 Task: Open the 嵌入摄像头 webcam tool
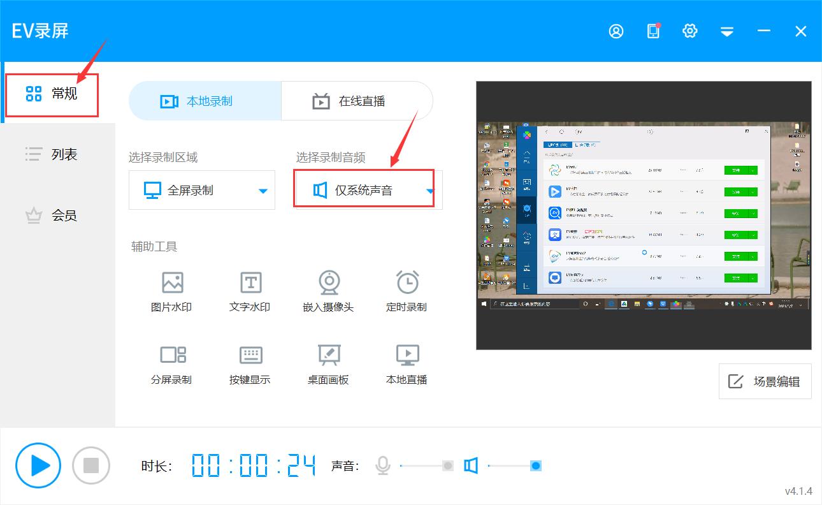click(328, 292)
